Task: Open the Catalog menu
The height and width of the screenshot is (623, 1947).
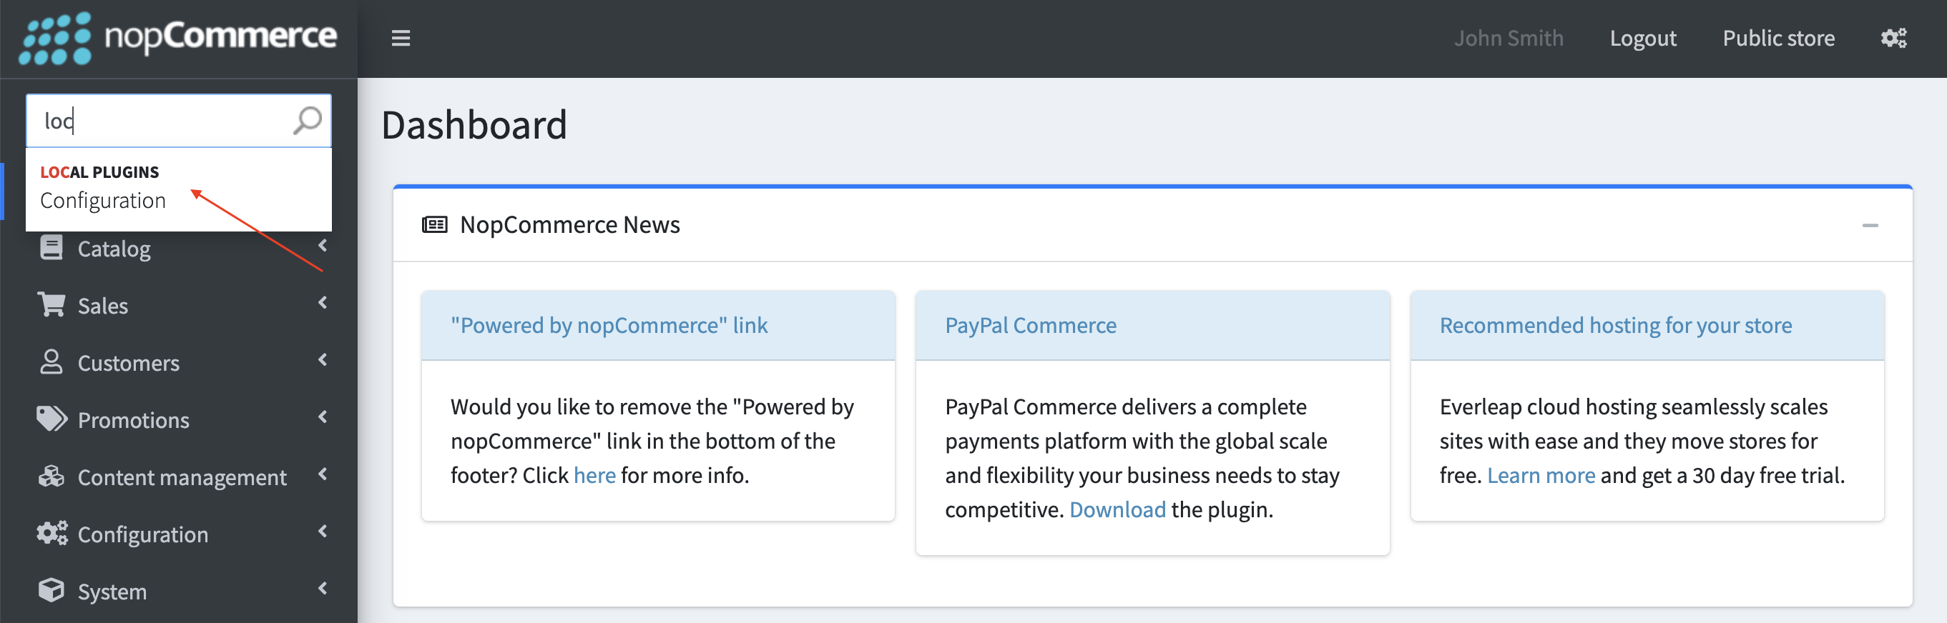Action: [178, 248]
